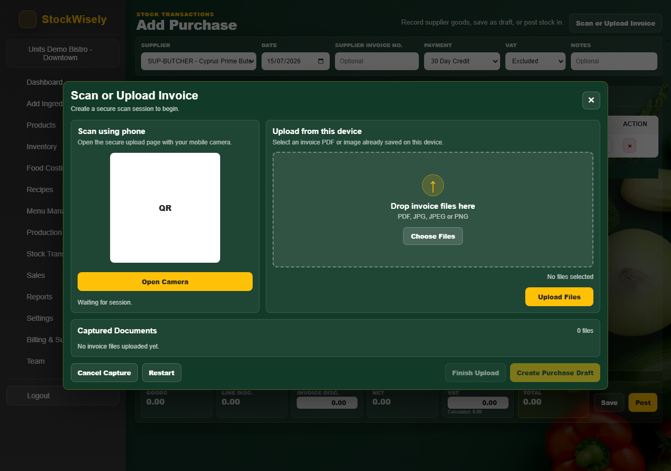Close the Scan or Upload Invoice dialog

(x=591, y=100)
